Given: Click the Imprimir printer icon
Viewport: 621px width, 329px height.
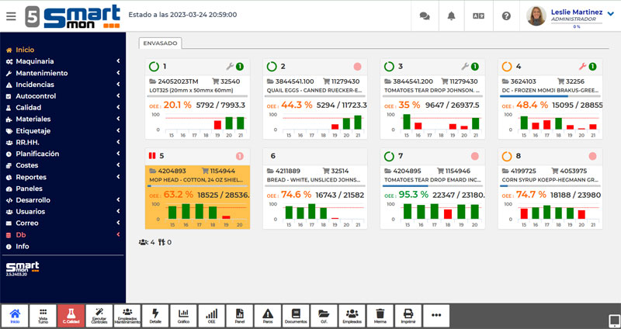Looking at the screenshot, I should (408, 315).
